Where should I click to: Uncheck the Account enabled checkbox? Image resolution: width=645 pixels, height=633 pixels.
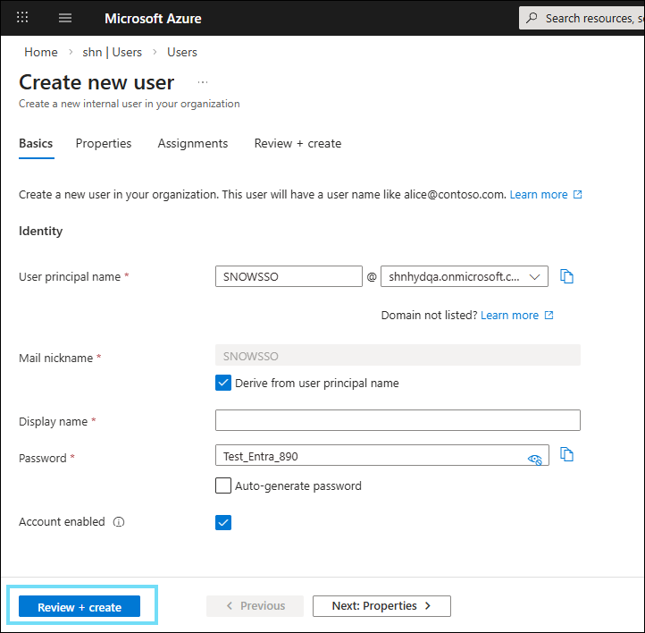pyautogui.click(x=223, y=522)
